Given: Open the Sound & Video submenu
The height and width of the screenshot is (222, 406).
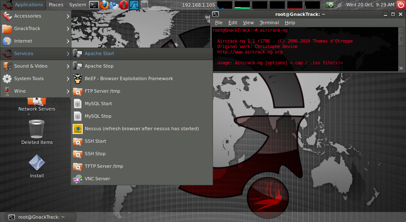Looking at the screenshot, I should tap(36, 66).
